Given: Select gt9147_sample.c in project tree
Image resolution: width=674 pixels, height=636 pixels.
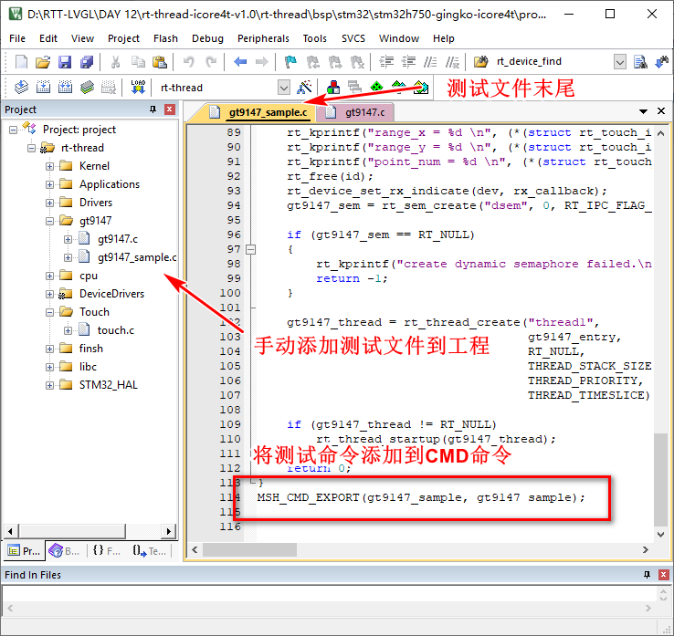Looking at the screenshot, I should coord(137,257).
